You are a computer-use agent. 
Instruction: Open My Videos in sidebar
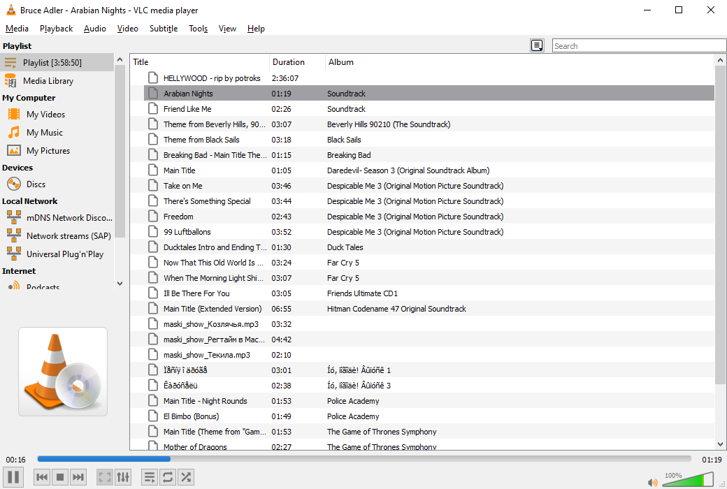(57, 114)
